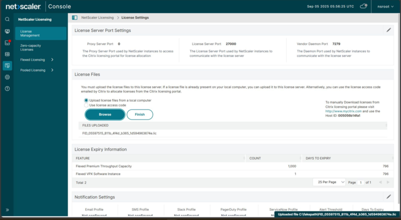The height and width of the screenshot is (220, 401).
Task: Open the dashboard monitor icon in sidebar
Action: coord(7,31)
